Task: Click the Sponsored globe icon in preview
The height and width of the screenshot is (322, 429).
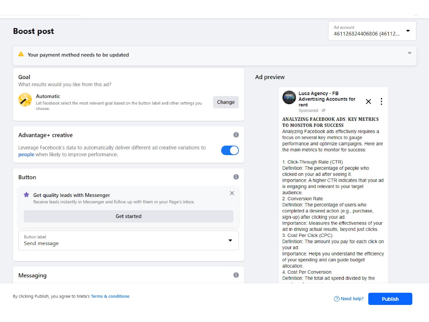Action: coord(323,111)
